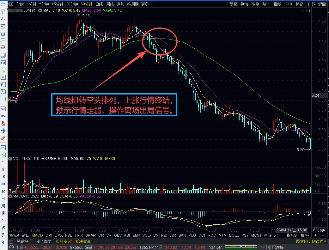Click the circle target icon in sidebar
The height and width of the screenshot is (250, 329).
point(3,99)
